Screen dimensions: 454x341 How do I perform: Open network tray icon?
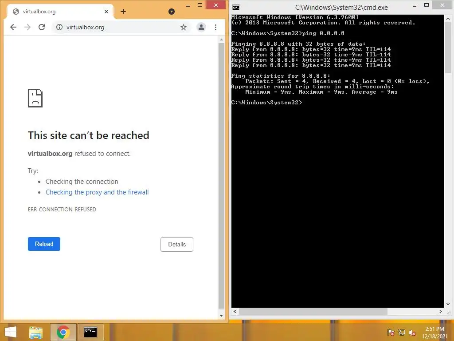pyautogui.click(x=402, y=332)
